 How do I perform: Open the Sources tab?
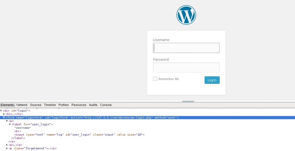(35, 105)
